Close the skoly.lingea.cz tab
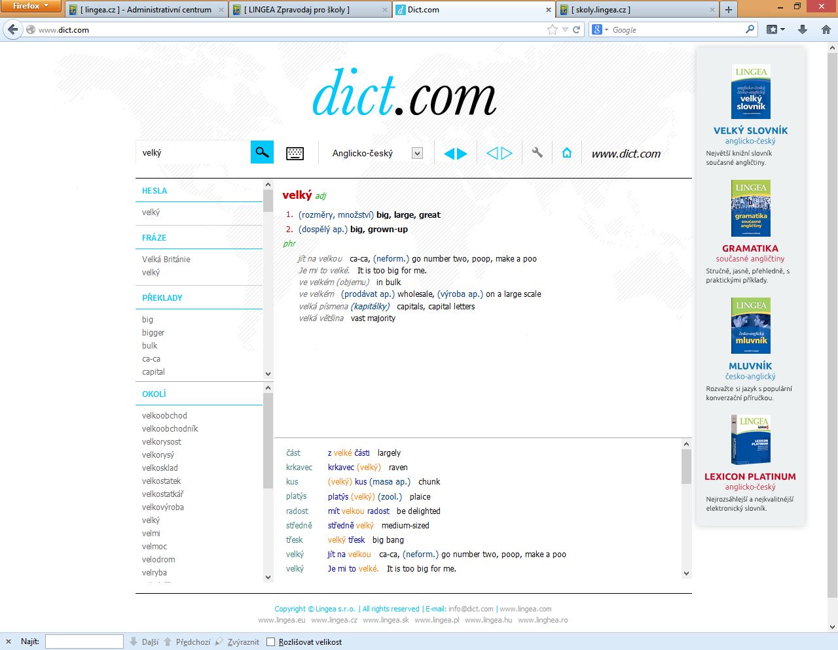Screen dimensions: 838x650 (x=712, y=10)
